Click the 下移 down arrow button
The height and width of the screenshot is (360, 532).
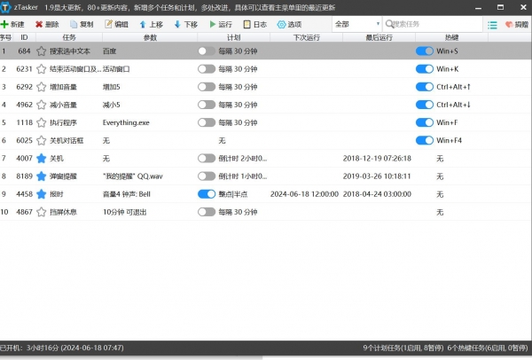(185, 25)
